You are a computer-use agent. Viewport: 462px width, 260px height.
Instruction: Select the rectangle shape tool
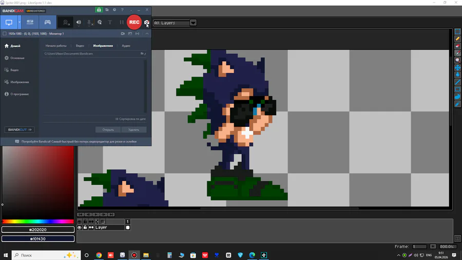pos(457,89)
